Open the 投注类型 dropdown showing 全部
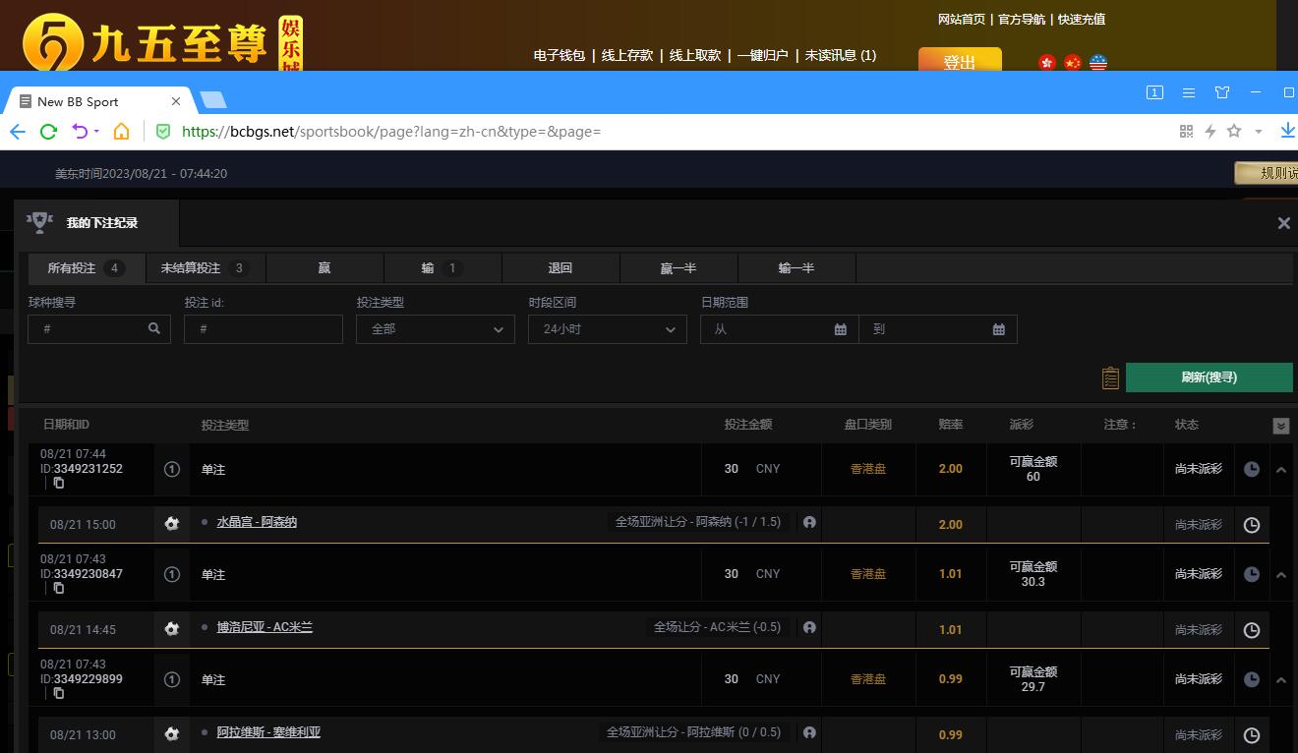The width and height of the screenshot is (1298, 753). (435, 329)
